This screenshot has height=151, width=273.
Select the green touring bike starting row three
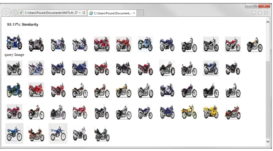tap(14, 90)
